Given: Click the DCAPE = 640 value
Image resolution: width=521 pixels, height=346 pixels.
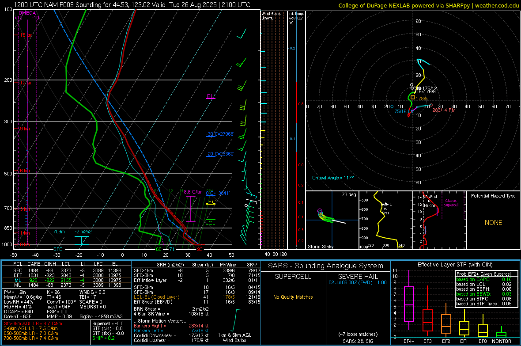Looking at the screenshot, I should tap(18, 312).
